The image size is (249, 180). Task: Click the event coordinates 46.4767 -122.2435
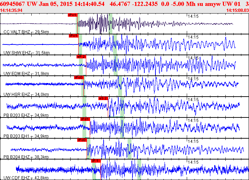point(134,4)
